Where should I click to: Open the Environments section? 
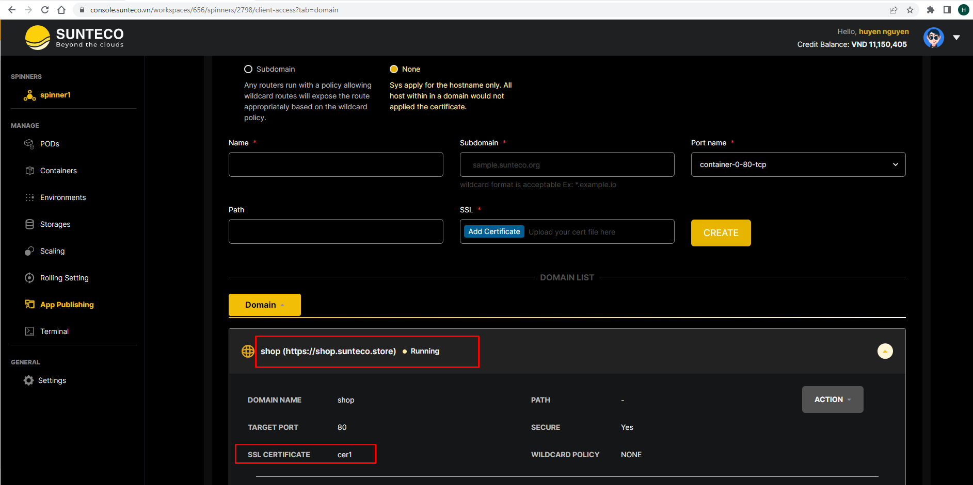click(62, 197)
